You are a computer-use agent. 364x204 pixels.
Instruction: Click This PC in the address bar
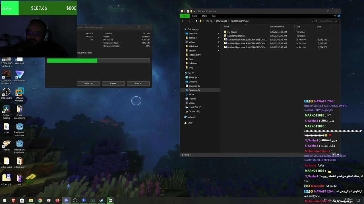(x=209, y=21)
